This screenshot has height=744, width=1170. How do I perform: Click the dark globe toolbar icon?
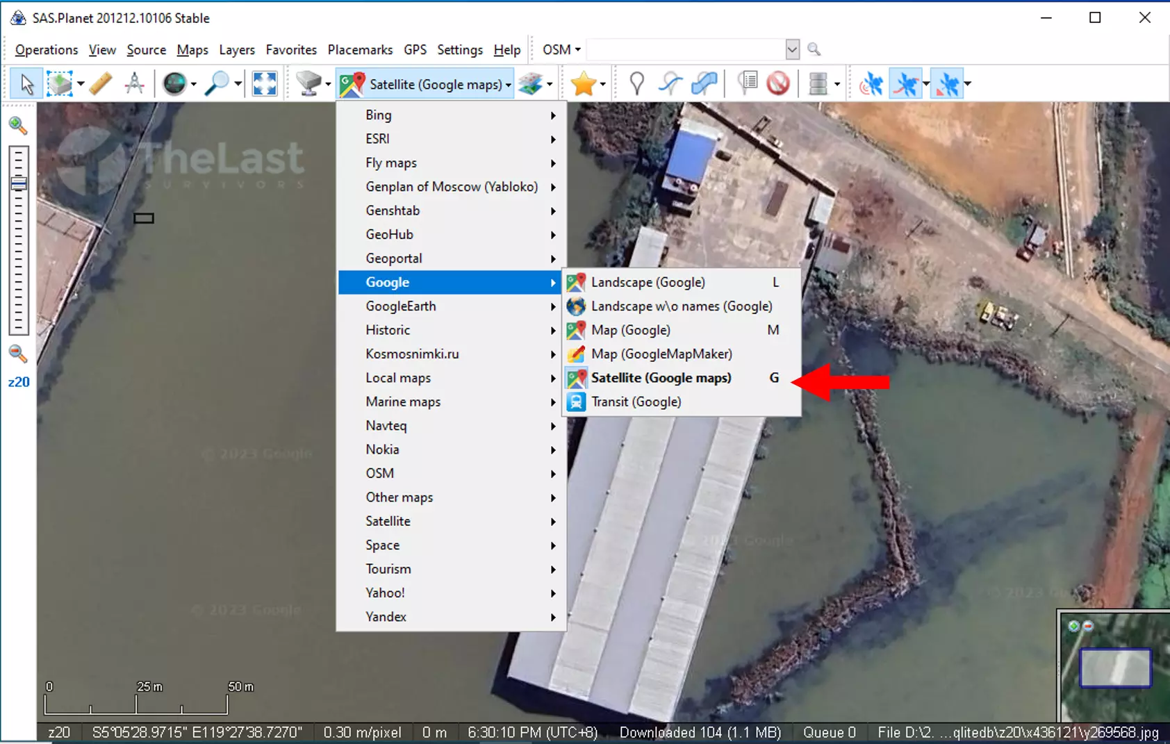point(174,84)
